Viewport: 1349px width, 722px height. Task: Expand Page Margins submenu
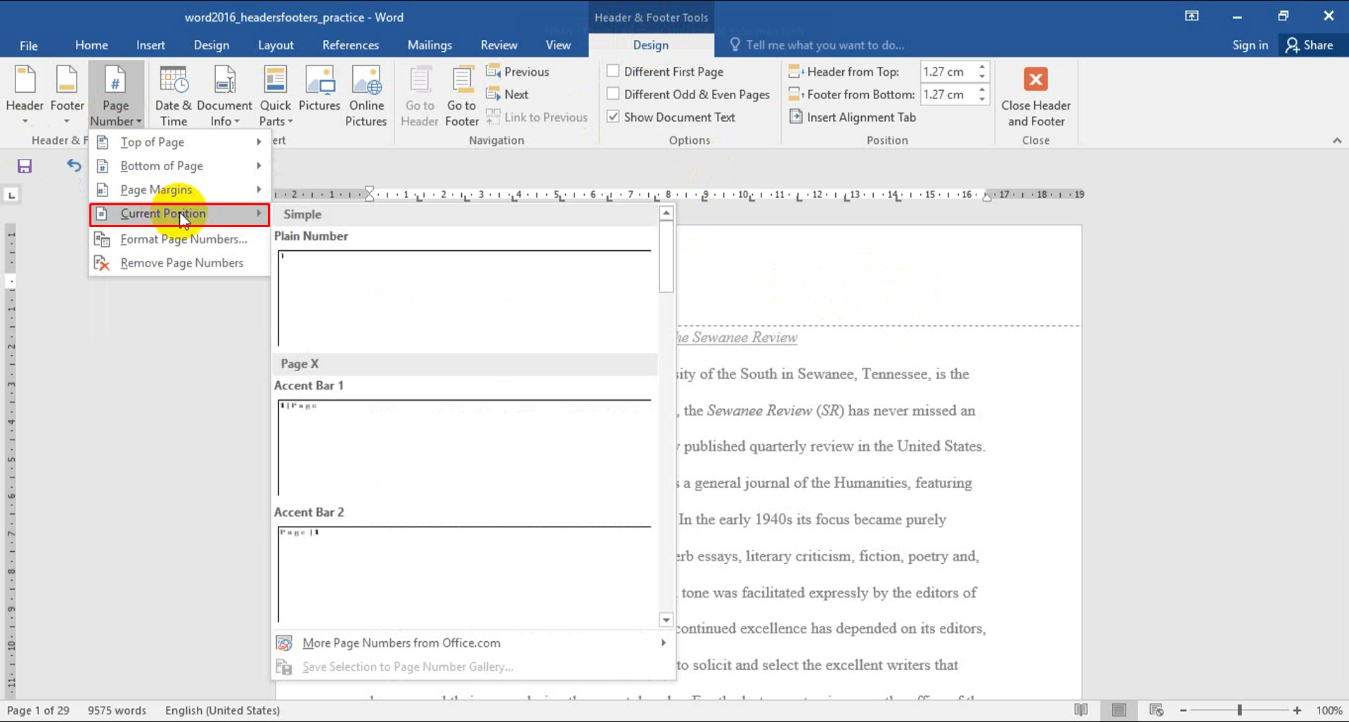(180, 190)
